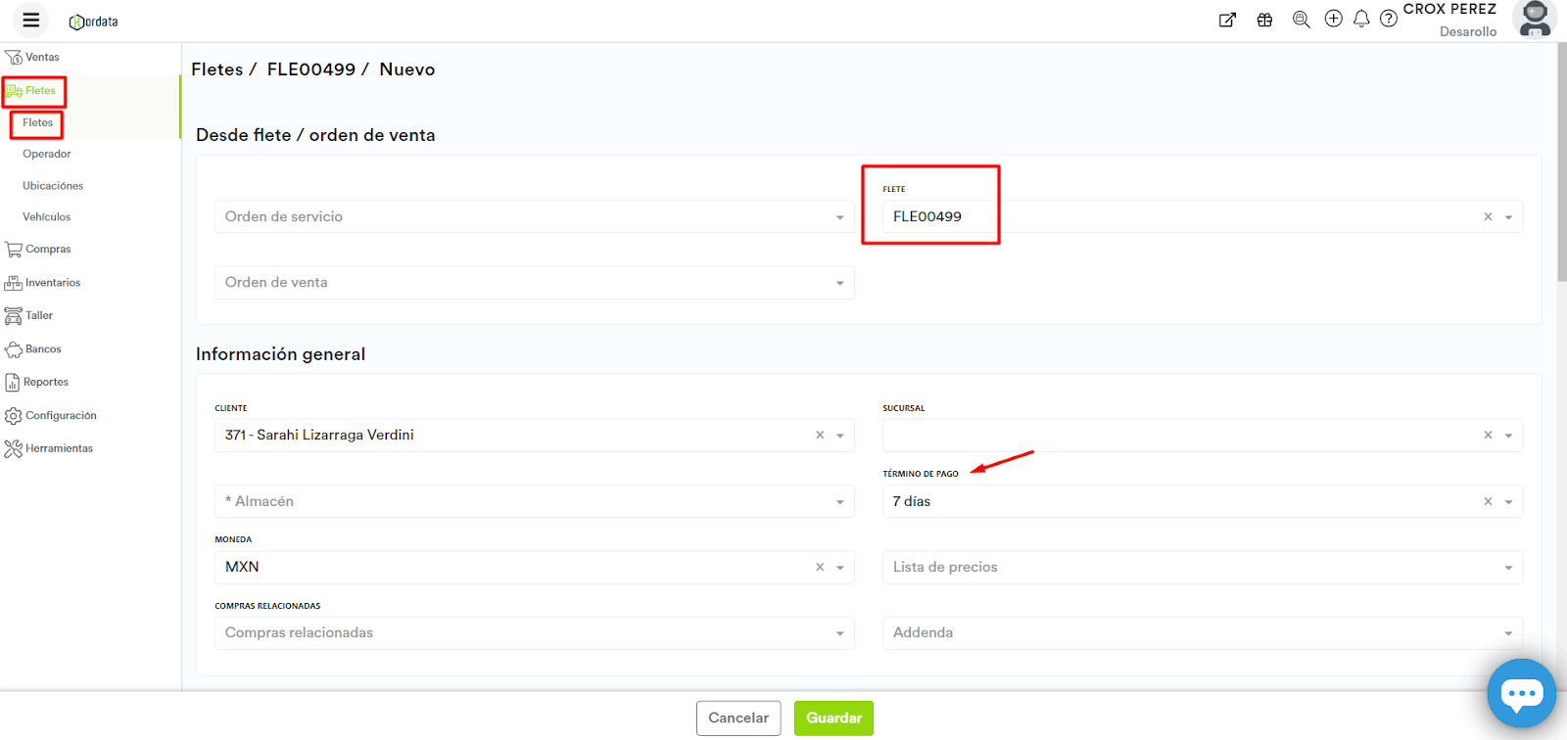Click the Cancelar button
1567x740 pixels.
(738, 718)
